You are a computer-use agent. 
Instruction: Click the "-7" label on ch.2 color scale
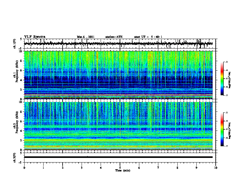226,146
